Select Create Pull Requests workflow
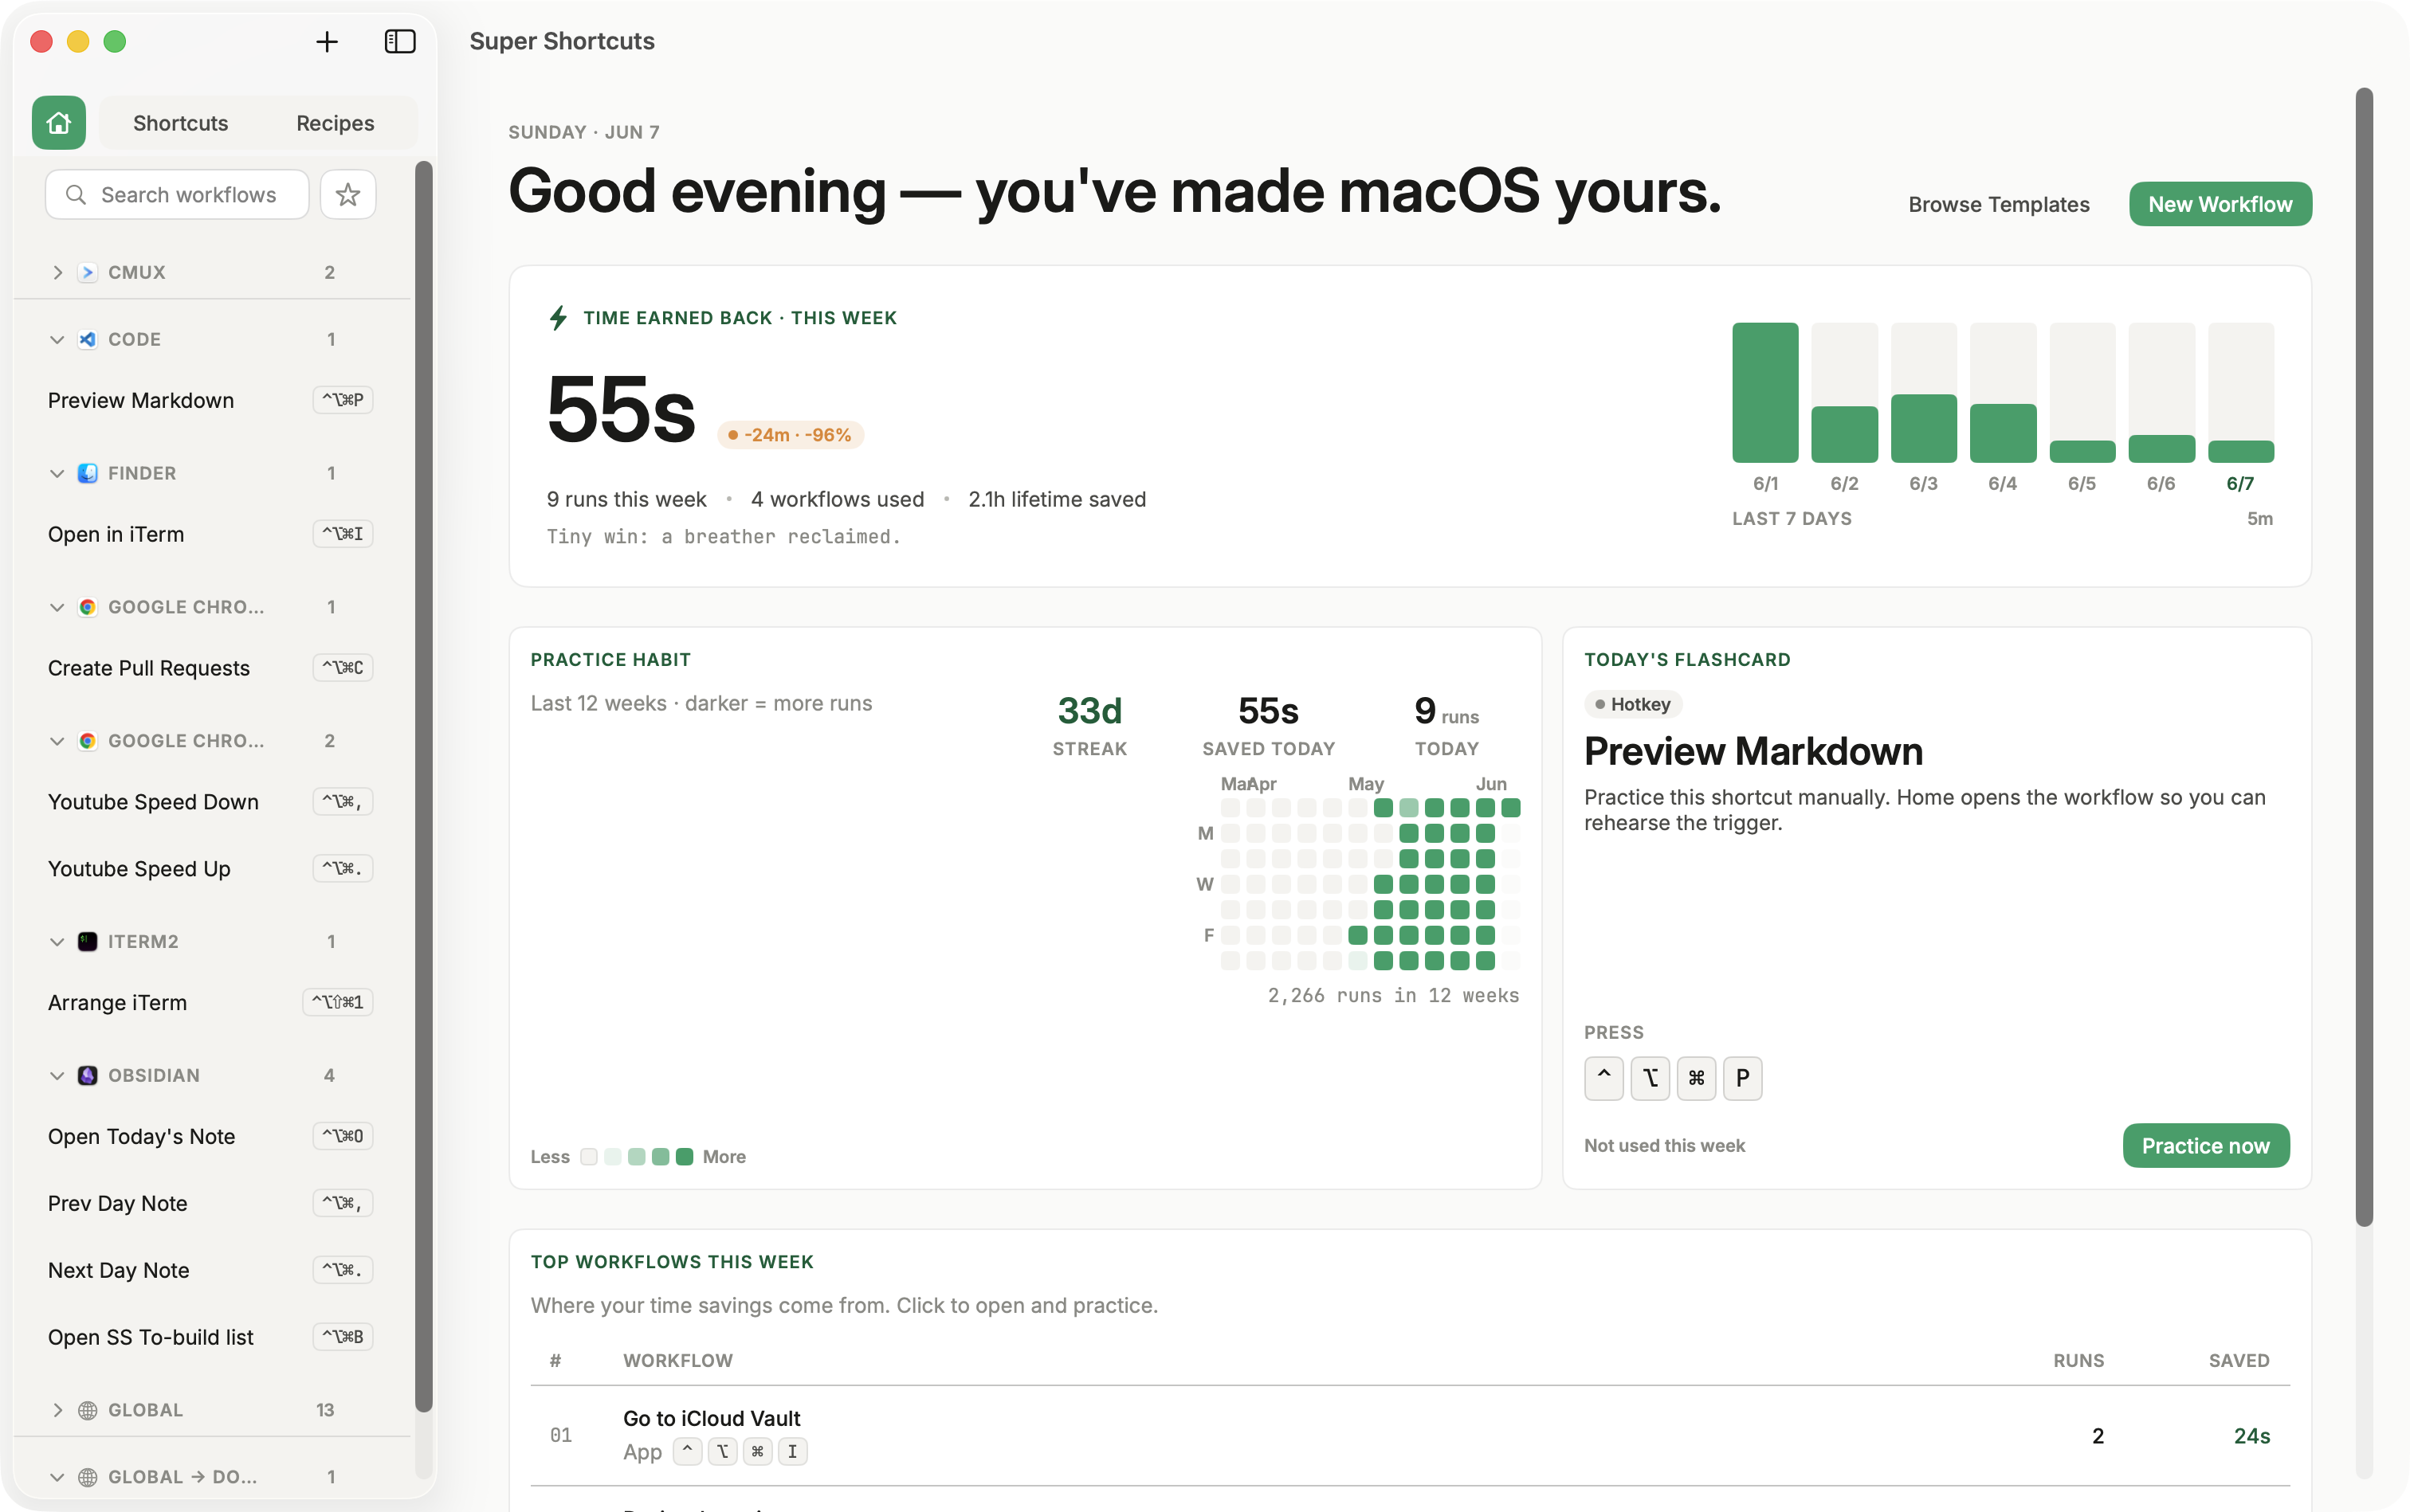Screen dimensions: 2410x1512 pyautogui.click(x=210, y=668)
